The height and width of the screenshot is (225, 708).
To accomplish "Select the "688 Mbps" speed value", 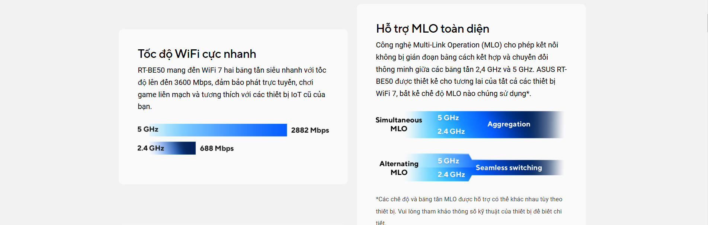I will tap(217, 149).
